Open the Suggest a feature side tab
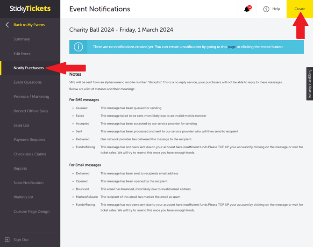Screen dimensions: 313x247 click(x=310, y=84)
